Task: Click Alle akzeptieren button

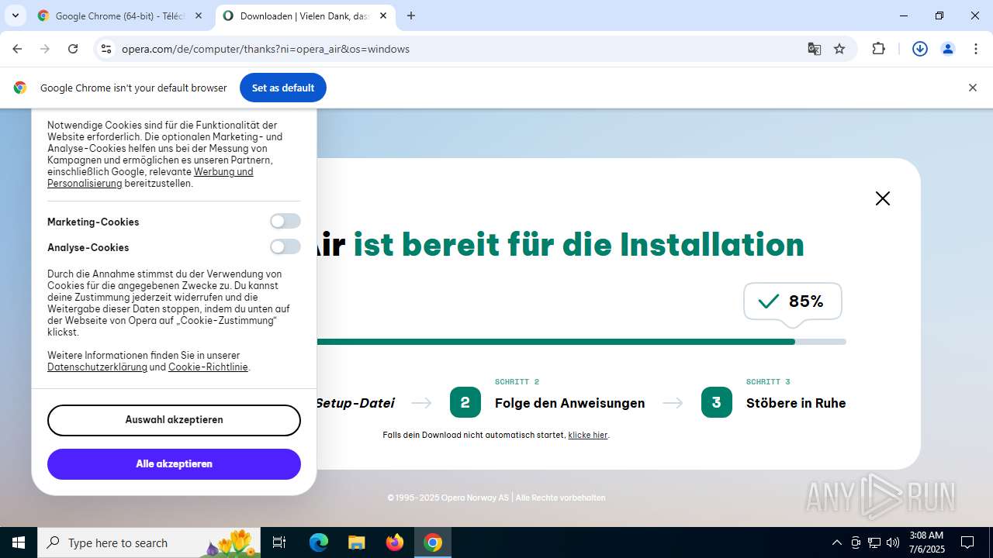Action: (x=174, y=464)
